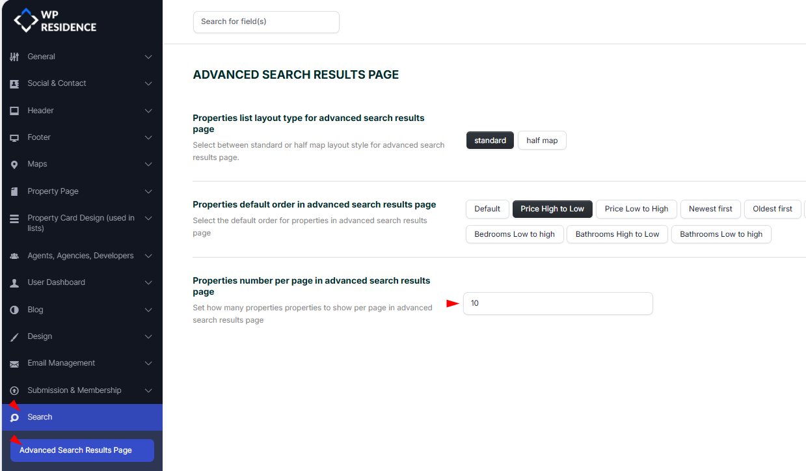
Task: Focus the Search for field(s) box
Action: 266,21
